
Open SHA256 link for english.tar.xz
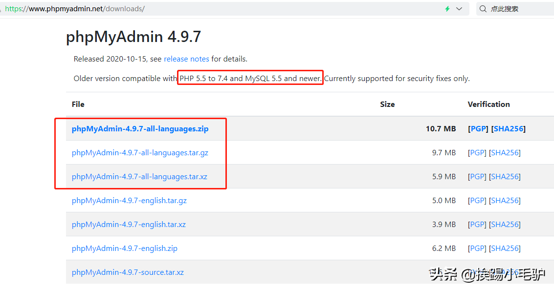click(x=505, y=225)
